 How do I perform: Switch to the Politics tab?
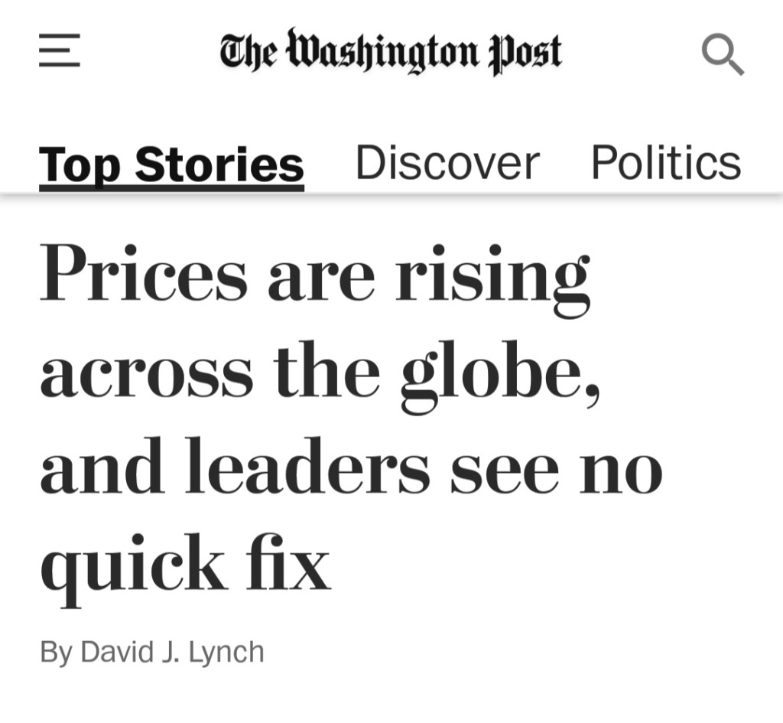pyautogui.click(x=665, y=163)
